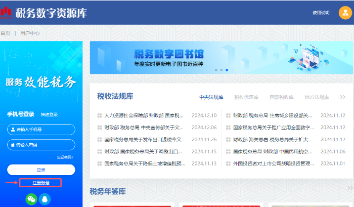The height and width of the screenshot is (207, 354).
Task: Switch to the 中央法规库 tab
Action: [x=211, y=97]
